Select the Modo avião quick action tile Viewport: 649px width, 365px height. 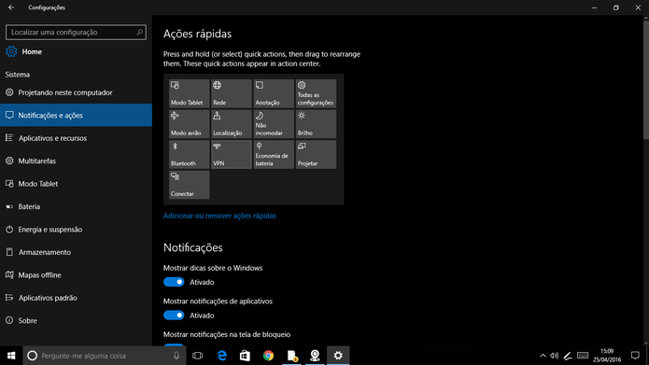[x=190, y=124]
